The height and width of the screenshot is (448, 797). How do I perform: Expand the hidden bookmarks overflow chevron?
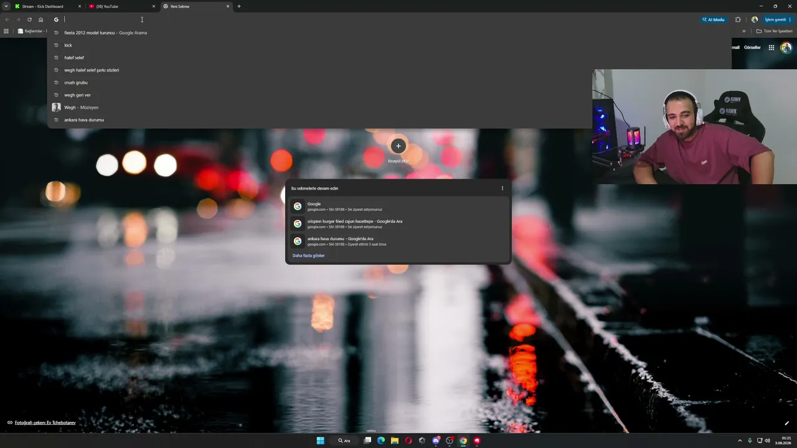[x=743, y=31]
